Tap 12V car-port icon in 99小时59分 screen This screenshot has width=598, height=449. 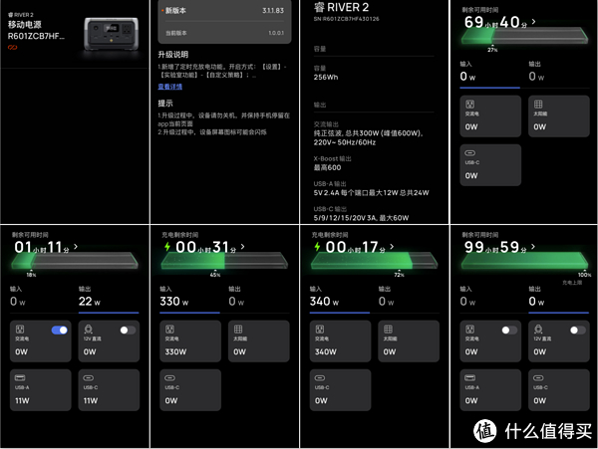538,330
